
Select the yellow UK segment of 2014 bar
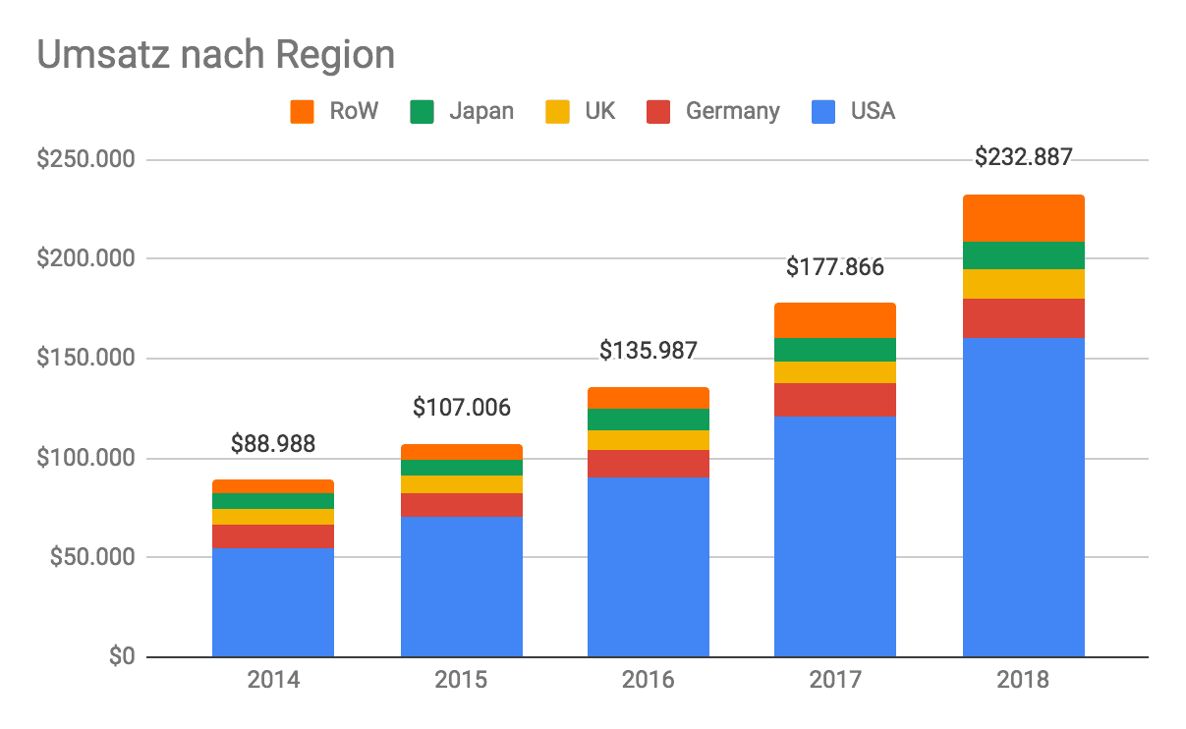pyautogui.click(x=273, y=517)
